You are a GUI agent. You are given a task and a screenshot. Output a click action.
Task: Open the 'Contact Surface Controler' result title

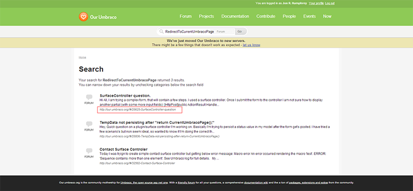point(124,149)
